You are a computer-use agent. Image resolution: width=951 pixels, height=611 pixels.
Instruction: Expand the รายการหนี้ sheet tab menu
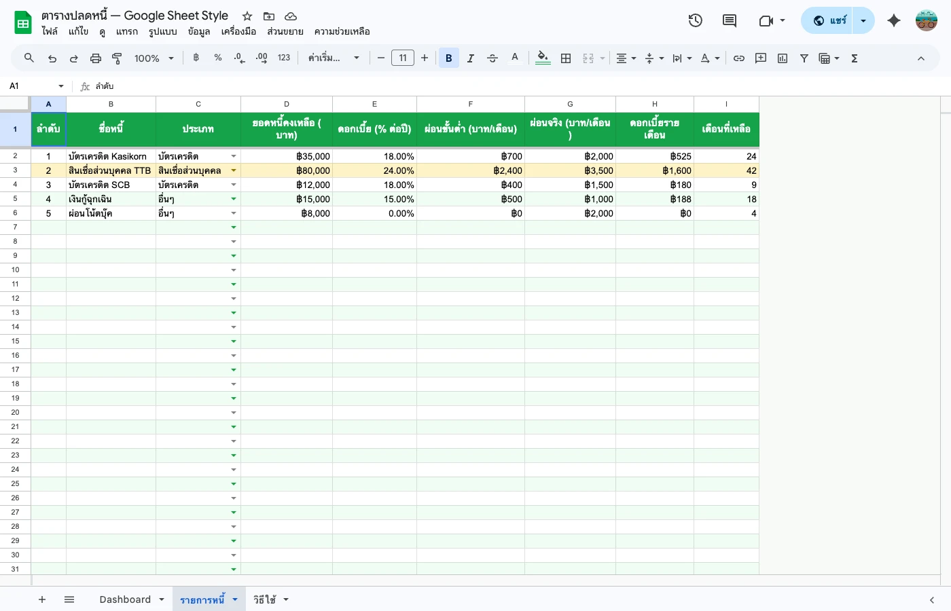(x=234, y=599)
